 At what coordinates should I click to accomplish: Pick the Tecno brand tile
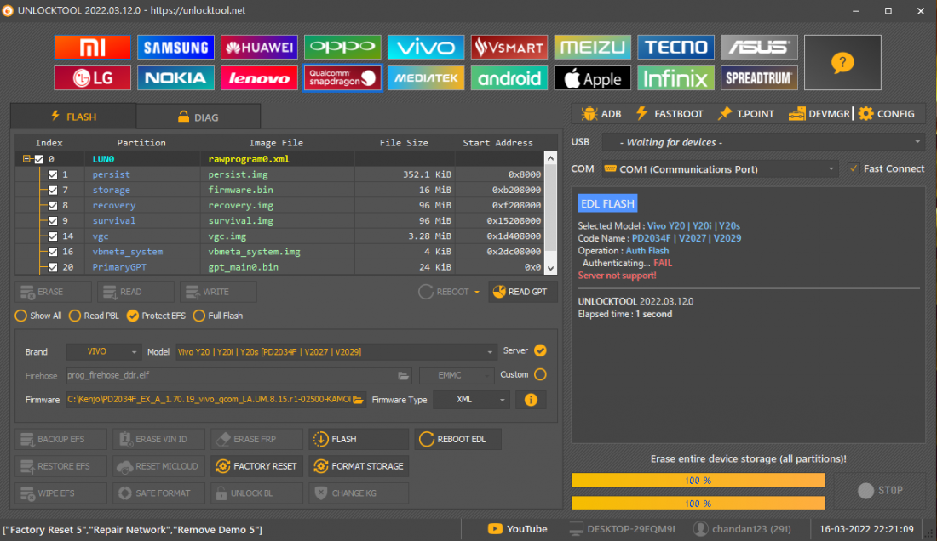pyautogui.click(x=675, y=47)
